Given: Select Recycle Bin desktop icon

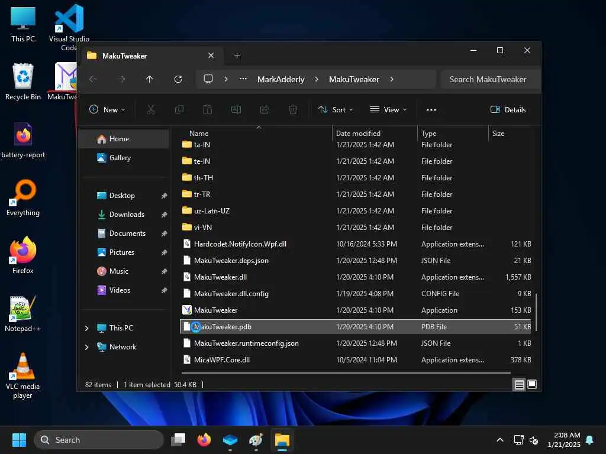Looking at the screenshot, I should click(x=23, y=82).
